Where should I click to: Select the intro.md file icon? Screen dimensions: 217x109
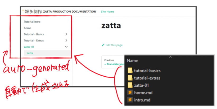[130, 100]
